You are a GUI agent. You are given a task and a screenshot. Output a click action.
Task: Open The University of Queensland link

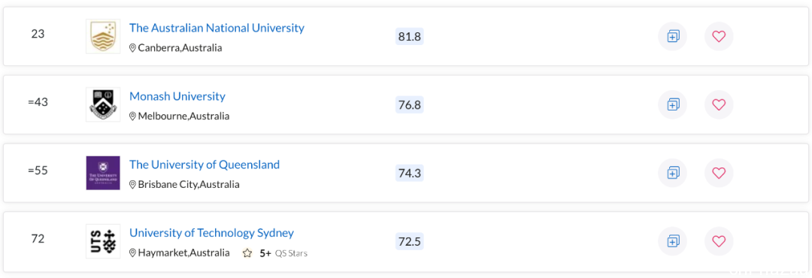click(204, 165)
